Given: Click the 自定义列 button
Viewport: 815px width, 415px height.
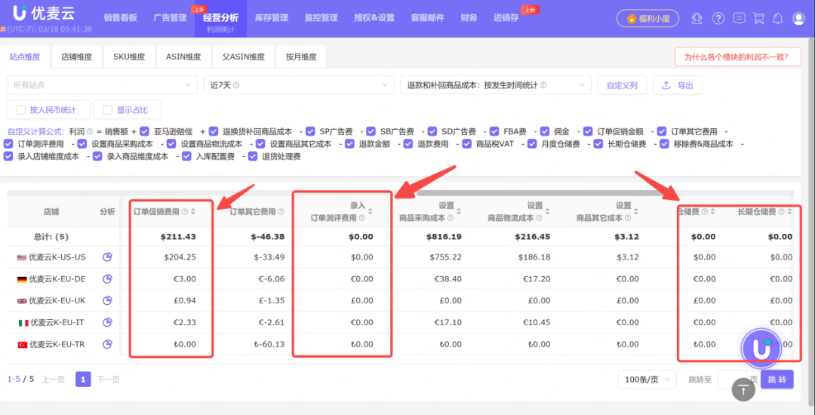Looking at the screenshot, I should point(622,85).
